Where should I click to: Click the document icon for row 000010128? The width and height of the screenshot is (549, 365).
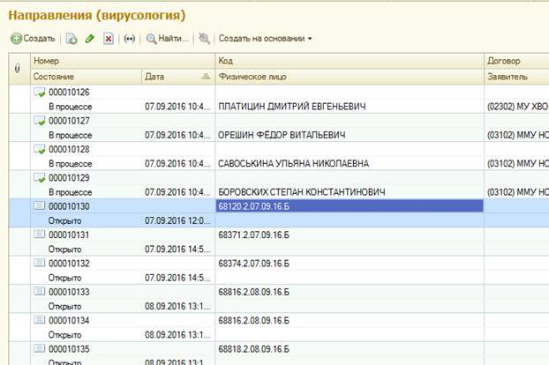pyautogui.click(x=39, y=149)
